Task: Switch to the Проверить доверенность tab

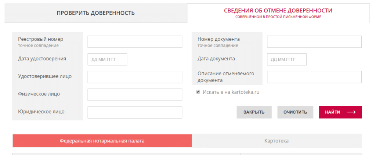Action: point(95,13)
